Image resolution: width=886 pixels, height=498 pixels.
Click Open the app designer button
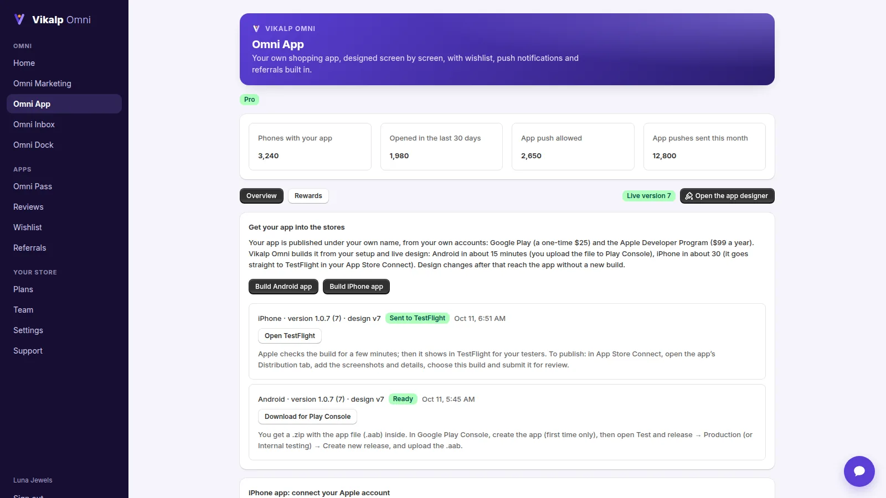(x=727, y=196)
